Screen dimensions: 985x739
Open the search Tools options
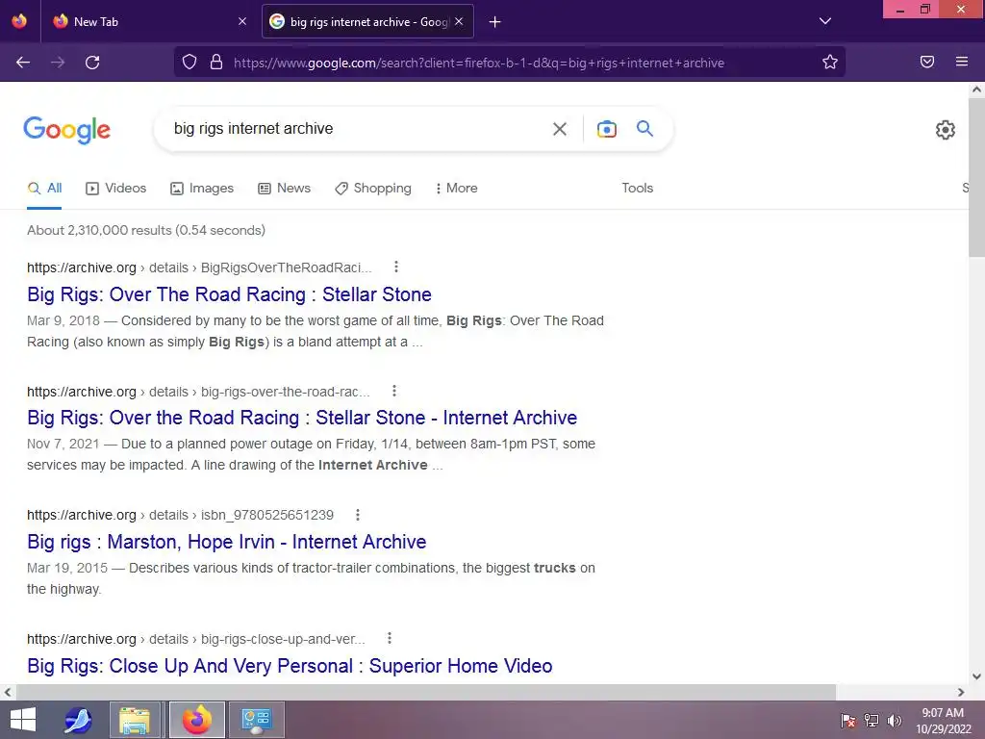tap(638, 188)
